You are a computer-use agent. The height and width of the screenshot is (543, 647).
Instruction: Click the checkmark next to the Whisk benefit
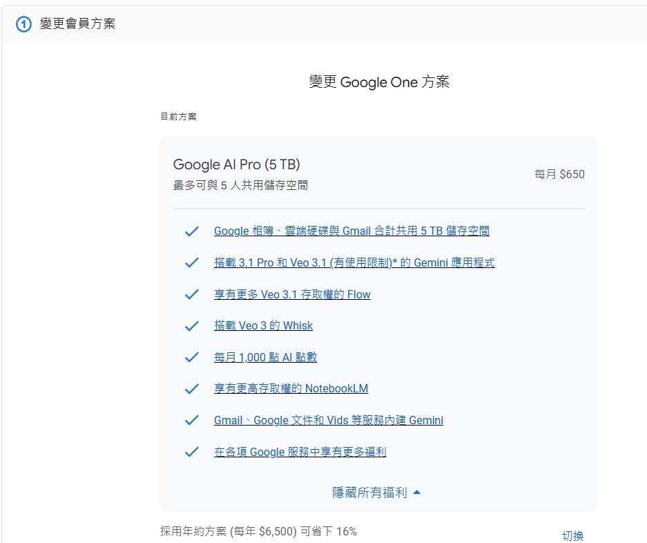pyautogui.click(x=192, y=326)
